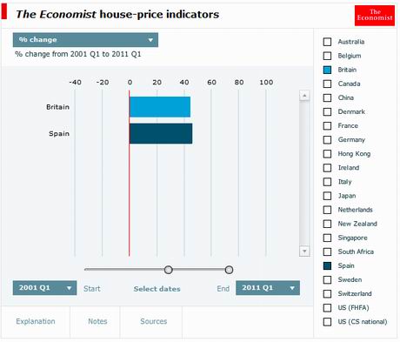400x342 pixels.
Task: Check the China checkbox
Action: pos(327,97)
